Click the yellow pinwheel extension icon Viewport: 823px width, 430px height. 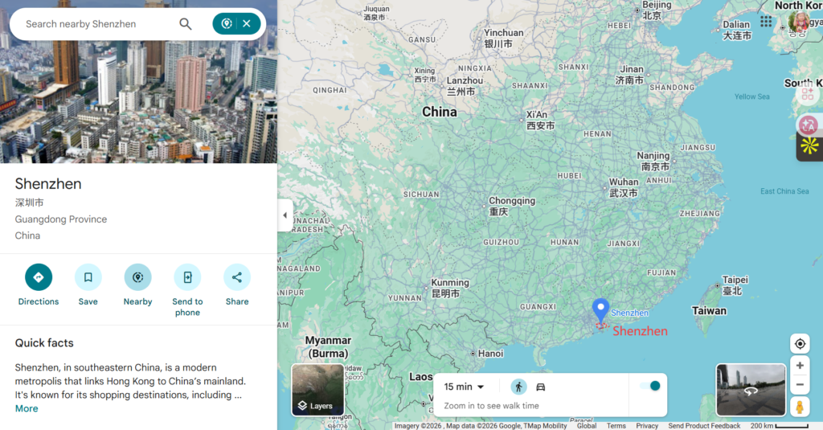click(x=809, y=146)
